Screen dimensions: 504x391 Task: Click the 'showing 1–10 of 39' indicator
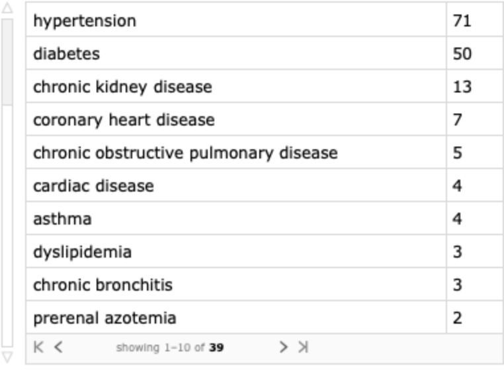pyautogui.click(x=169, y=347)
